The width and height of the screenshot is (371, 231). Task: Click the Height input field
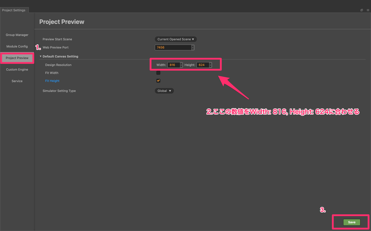tap(203, 65)
